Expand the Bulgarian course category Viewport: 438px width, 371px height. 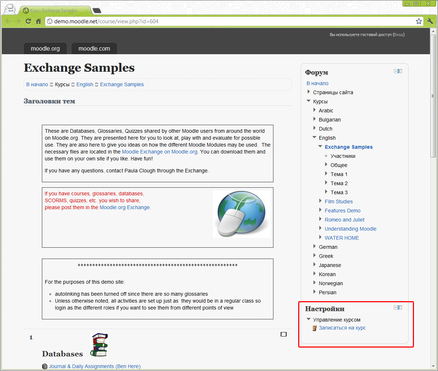(315, 119)
